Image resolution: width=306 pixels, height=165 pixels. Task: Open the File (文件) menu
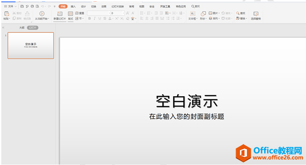(10, 6)
